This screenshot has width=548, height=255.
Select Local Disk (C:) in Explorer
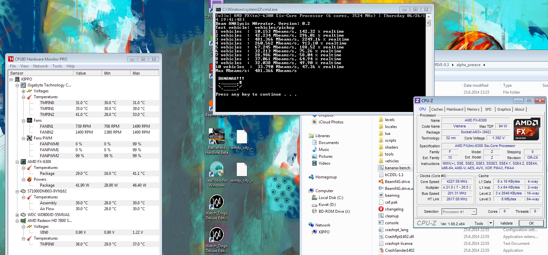[327, 198]
